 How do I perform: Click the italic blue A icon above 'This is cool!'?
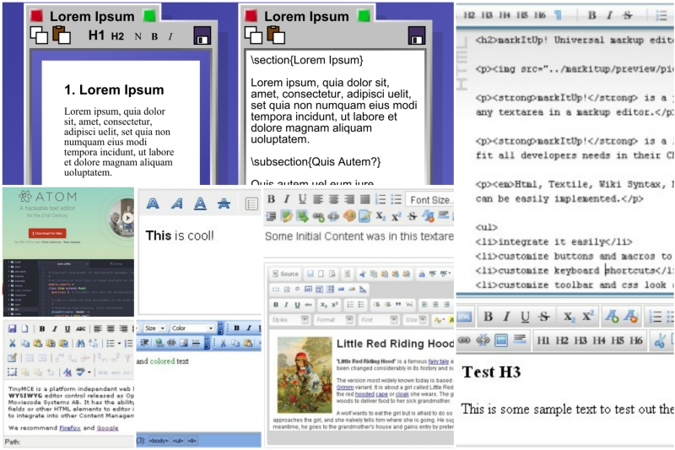[x=177, y=203]
